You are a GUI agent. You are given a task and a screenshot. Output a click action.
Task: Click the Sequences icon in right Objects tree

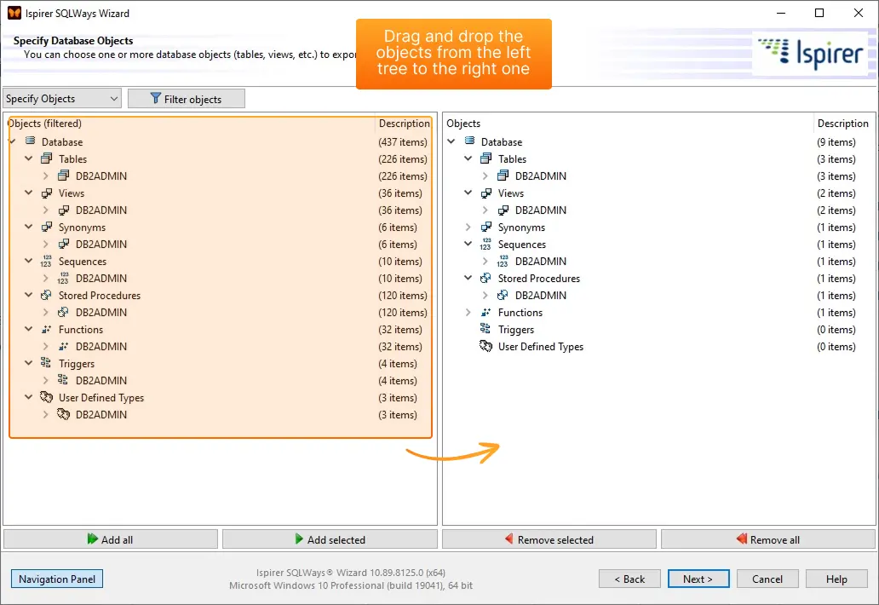coord(485,245)
